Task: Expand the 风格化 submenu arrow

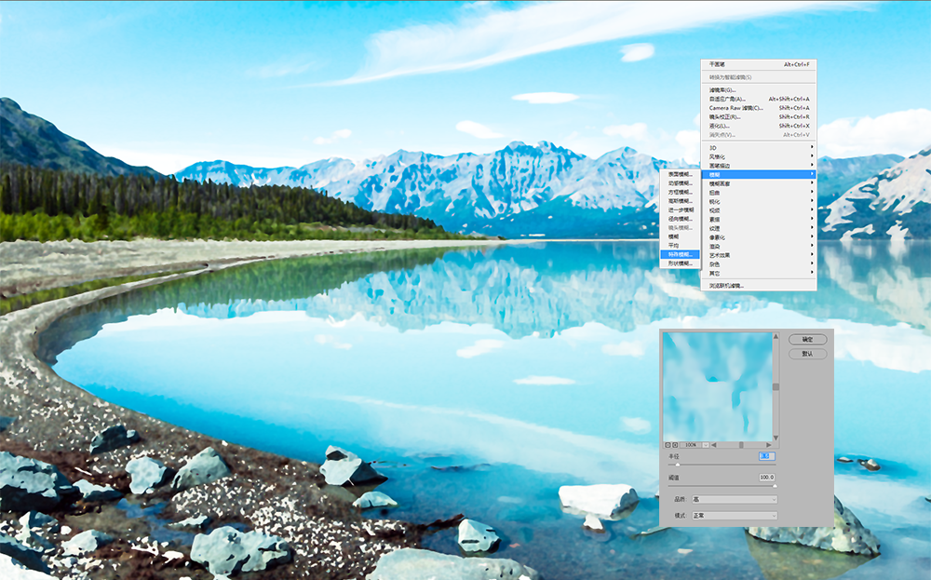Action: [812, 155]
